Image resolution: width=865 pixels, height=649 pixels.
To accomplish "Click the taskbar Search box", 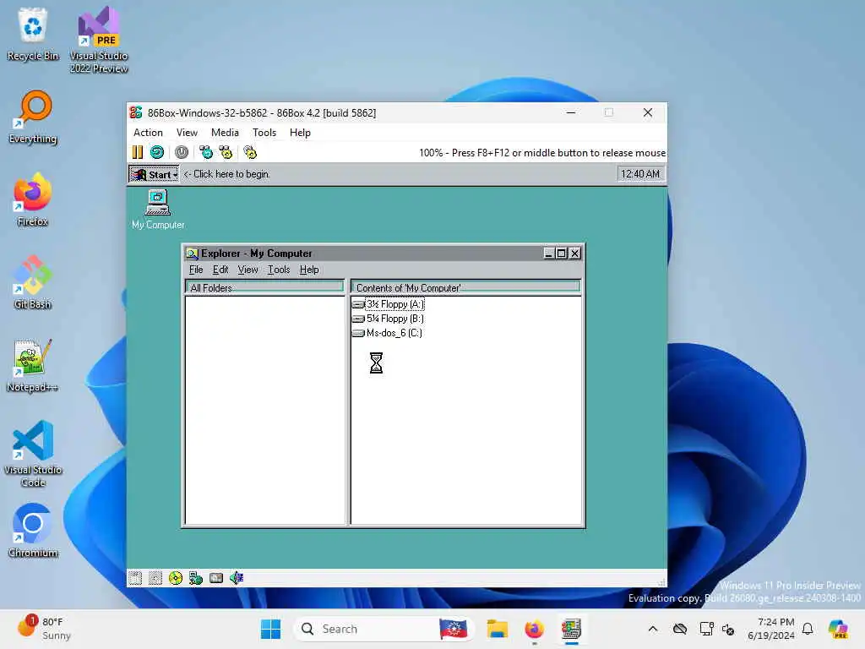I will [384, 629].
